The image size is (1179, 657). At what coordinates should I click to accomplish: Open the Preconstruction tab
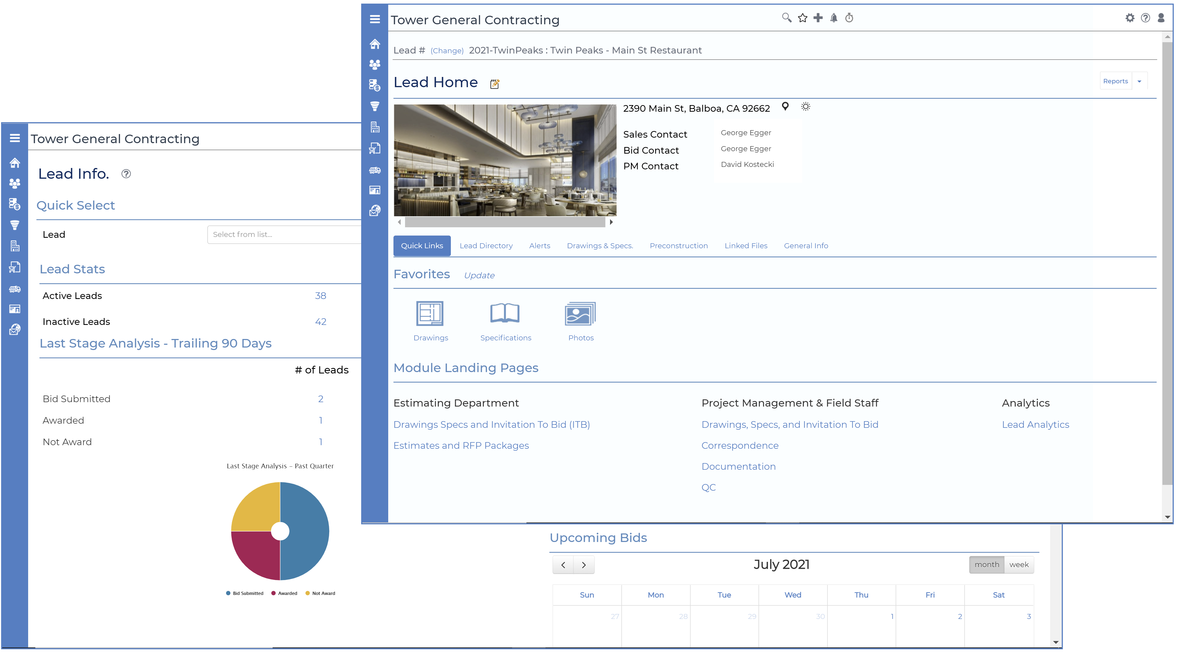(x=678, y=246)
